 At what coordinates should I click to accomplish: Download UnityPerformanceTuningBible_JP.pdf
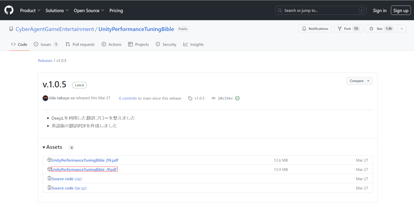tap(84, 169)
